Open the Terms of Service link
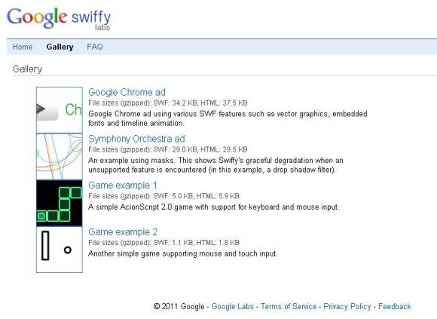This screenshot has width=437, height=319. pos(289,306)
